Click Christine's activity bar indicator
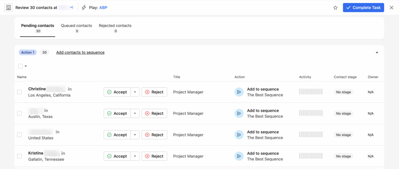The image size is (399, 169). tap(311, 92)
